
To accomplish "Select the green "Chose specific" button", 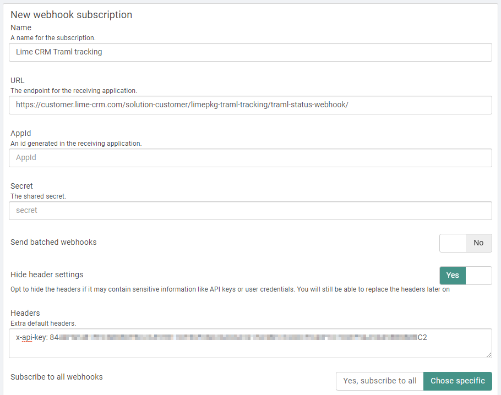I will [458, 381].
